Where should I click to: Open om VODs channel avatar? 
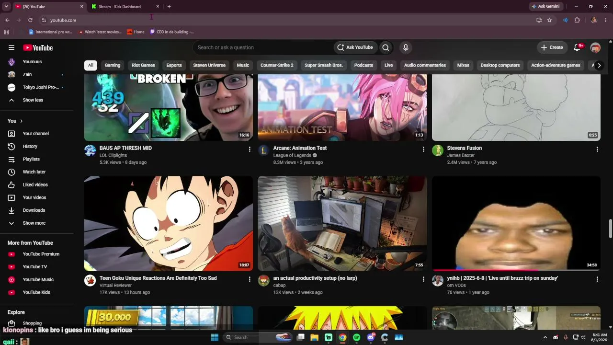(x=438, y=280)
